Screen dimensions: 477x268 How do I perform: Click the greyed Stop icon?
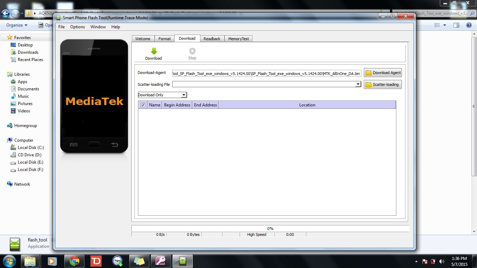click(192, 51)
